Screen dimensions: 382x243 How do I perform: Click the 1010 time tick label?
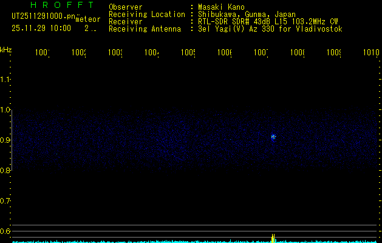[371, 53]
